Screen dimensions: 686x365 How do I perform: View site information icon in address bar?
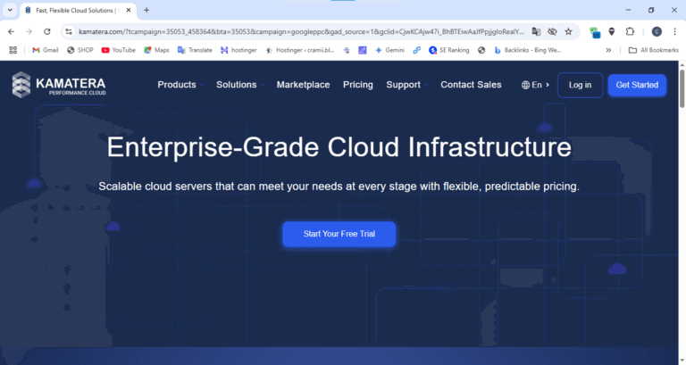(x=69, y=31)
